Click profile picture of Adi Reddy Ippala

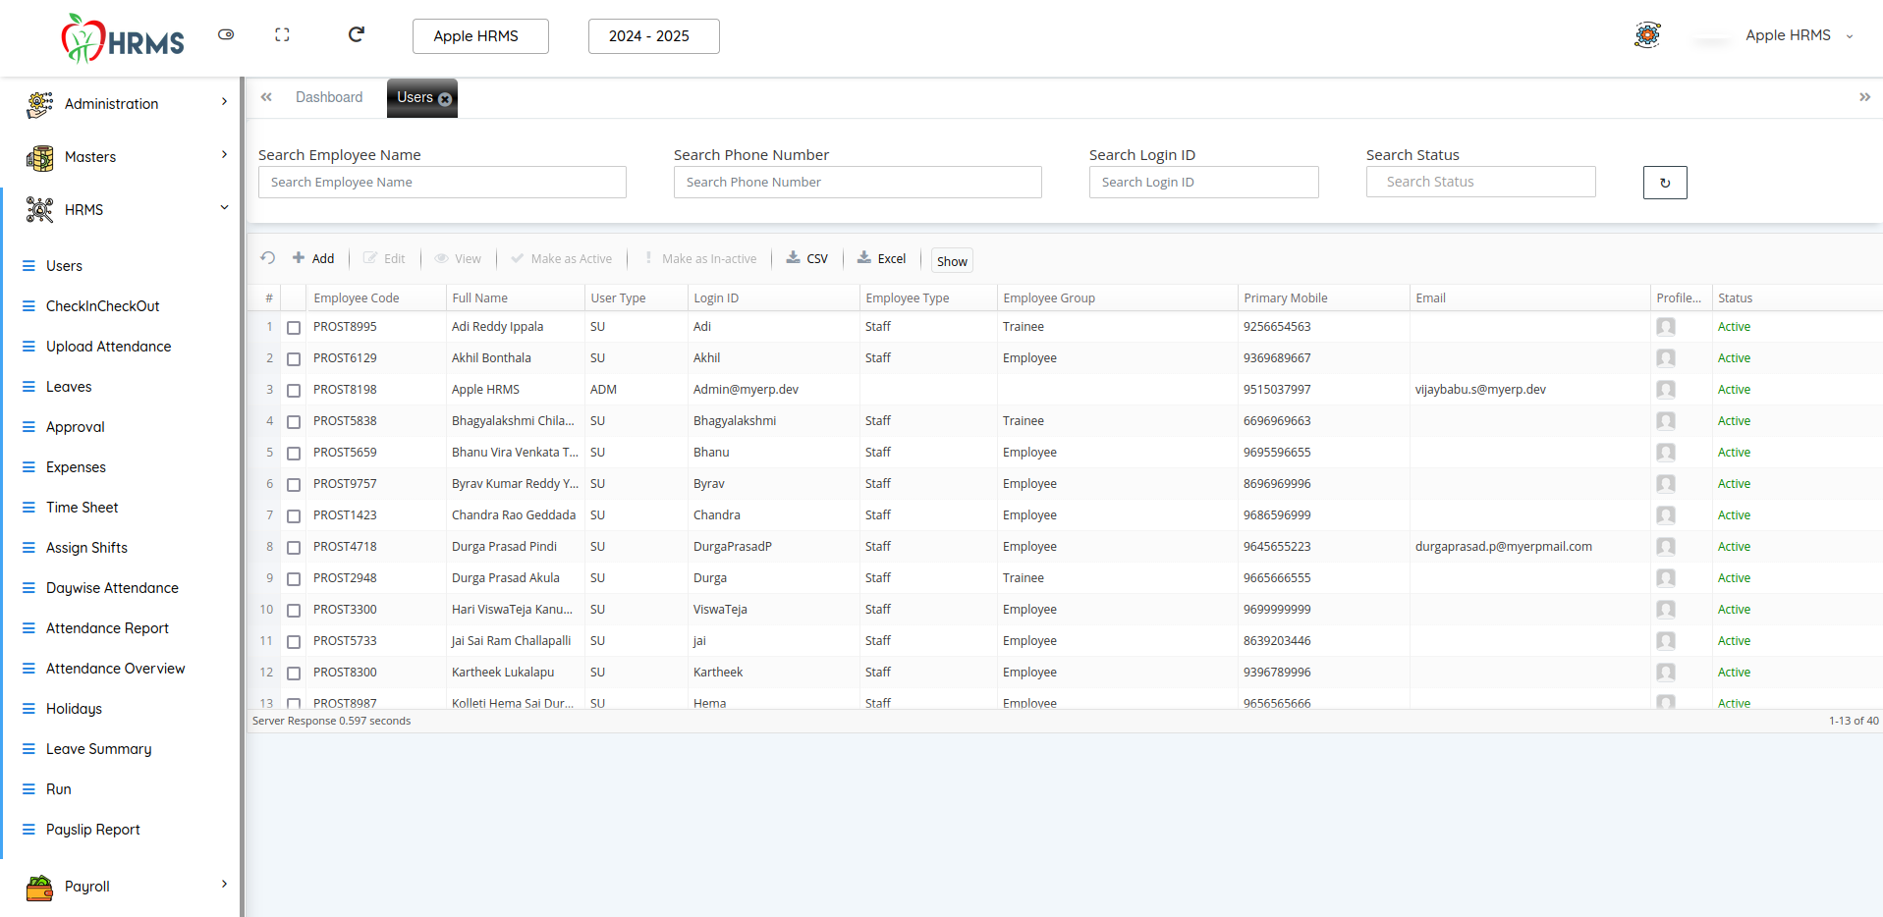(x=1666, y=327)
